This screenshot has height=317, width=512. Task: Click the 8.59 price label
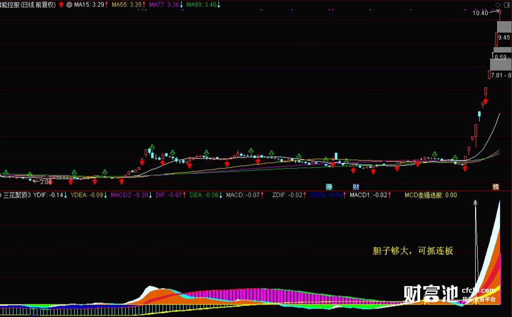(x=501, y=57)
